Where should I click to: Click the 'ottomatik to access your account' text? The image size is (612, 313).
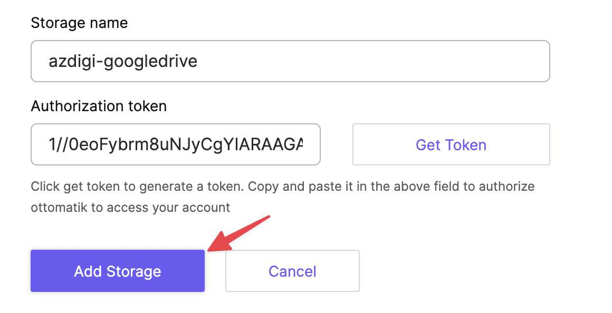click(x=130, y=208)
